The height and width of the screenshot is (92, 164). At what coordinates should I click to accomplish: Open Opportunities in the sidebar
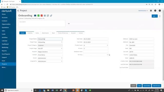click(6, 24)
